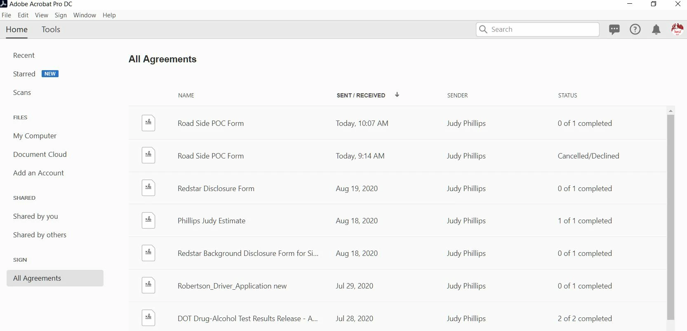Screen dimensions: 687x331
Task: Click the document icon for the 9:14 AM Road Side POC Form
Action: (x=148, y=155)
